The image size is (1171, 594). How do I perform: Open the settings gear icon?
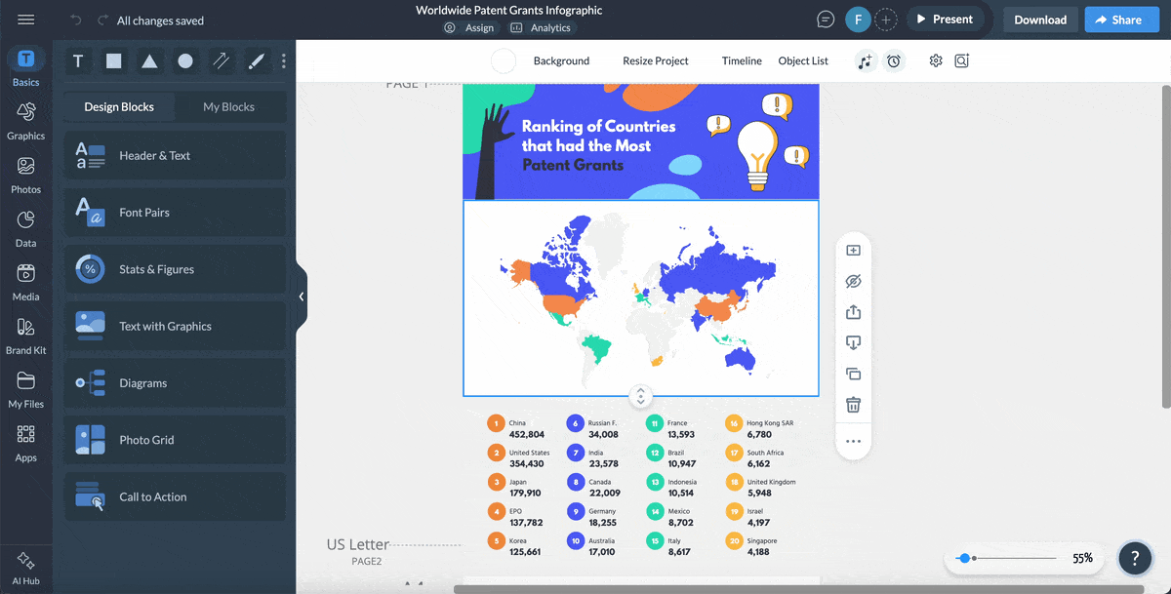tap(935, 60)
